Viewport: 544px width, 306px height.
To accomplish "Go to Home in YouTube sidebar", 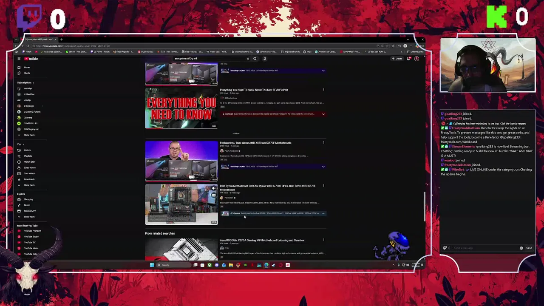I will (x=27, y=67).
